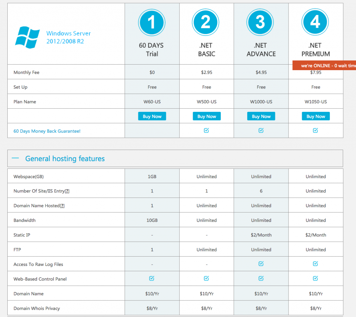Click the help icon beside Domain Name Hosted
This screenshot has width=356, height=317.
tap(62, 206)
